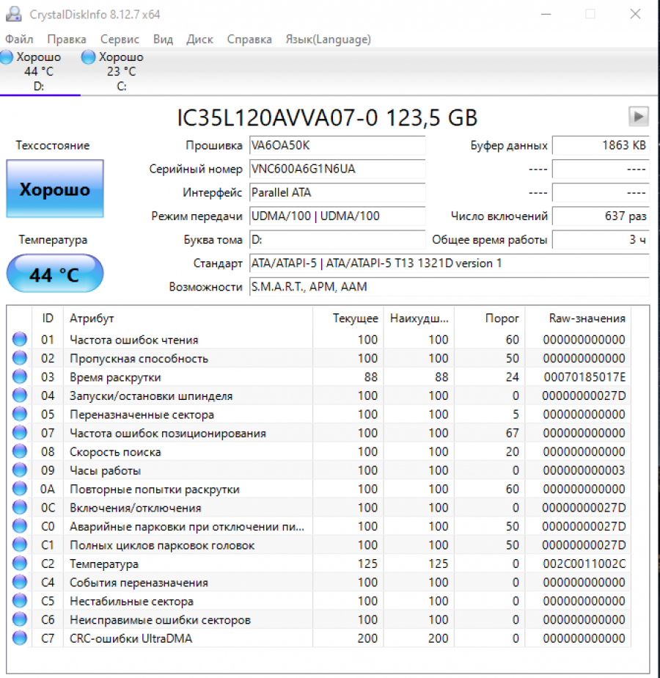Click status orb for attribute C7 UltraDMA CRC errors
The height and width of the screenshot is (678, 660).
[x=20, y=638]
